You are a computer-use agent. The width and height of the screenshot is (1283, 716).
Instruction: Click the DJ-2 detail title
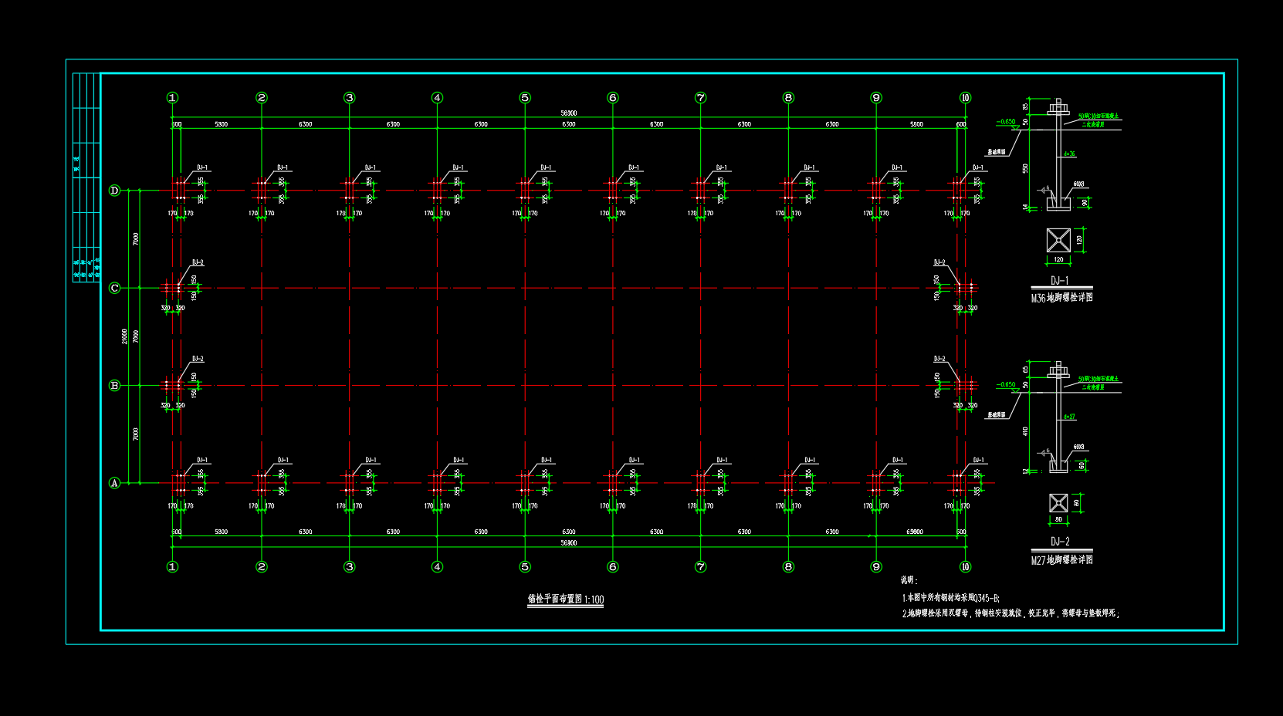(1060, 542)
